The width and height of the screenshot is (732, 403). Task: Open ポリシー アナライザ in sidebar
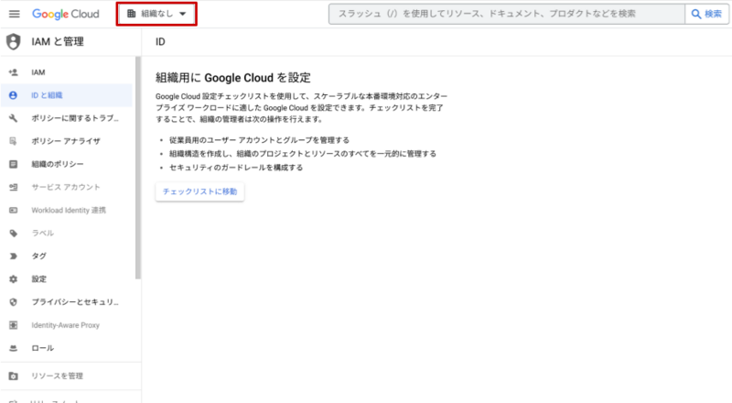[x=66, y=141]
